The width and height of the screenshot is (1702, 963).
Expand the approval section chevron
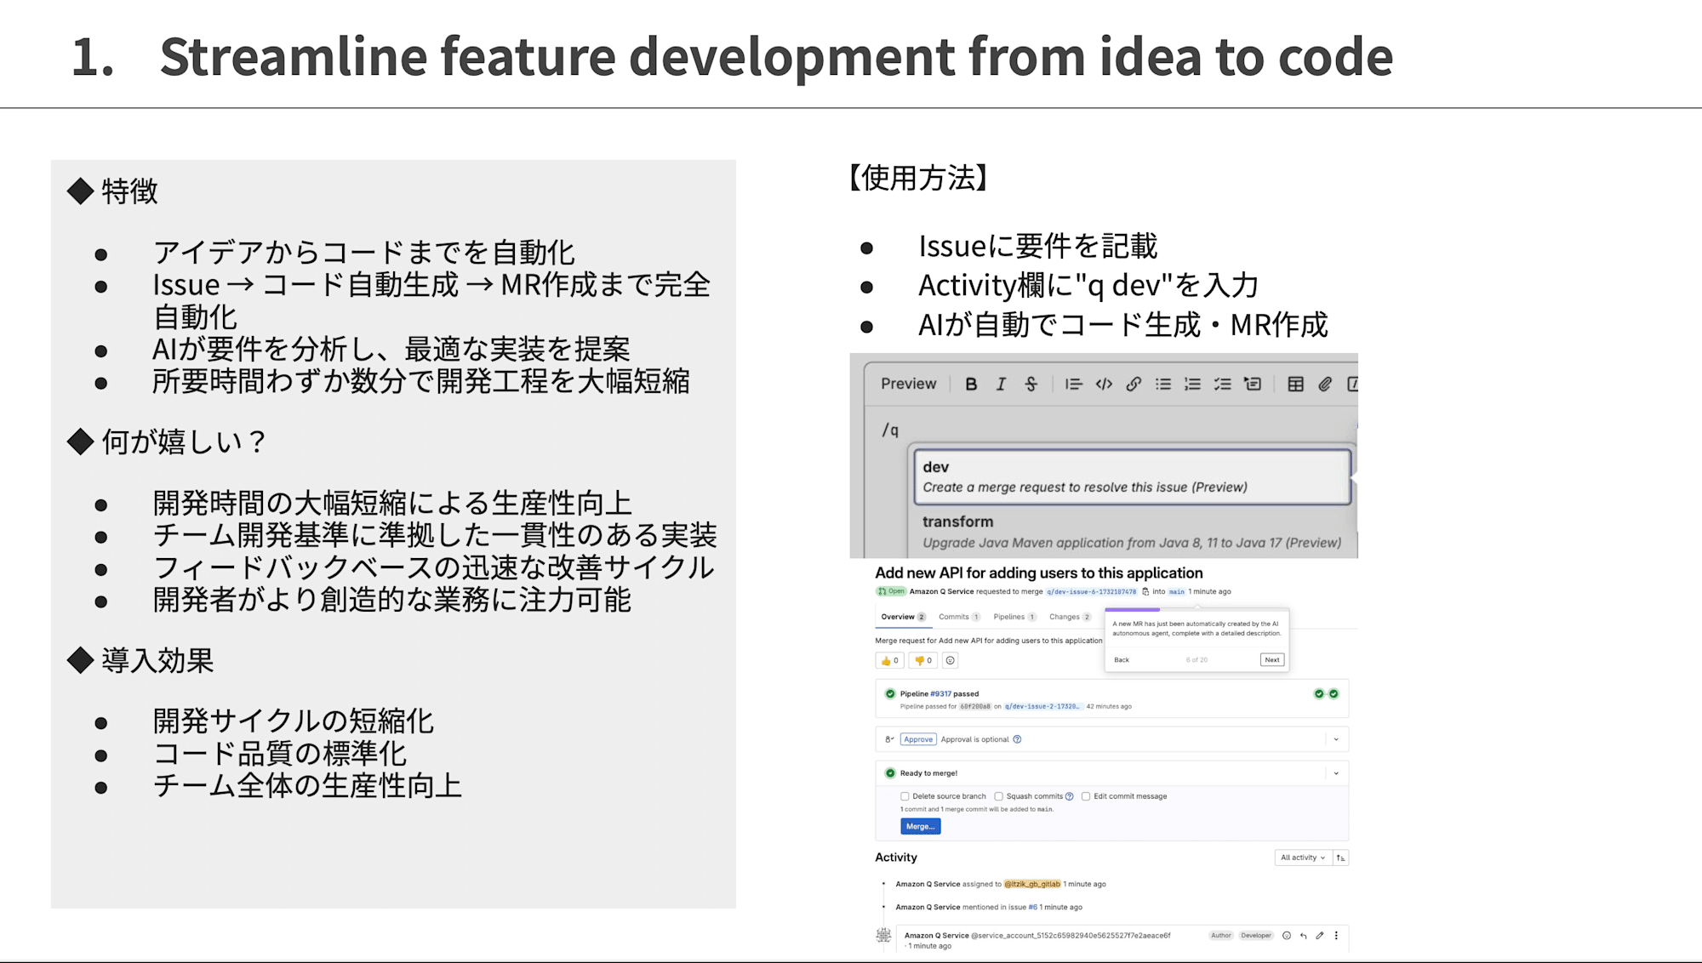(x=1336, y=739)
